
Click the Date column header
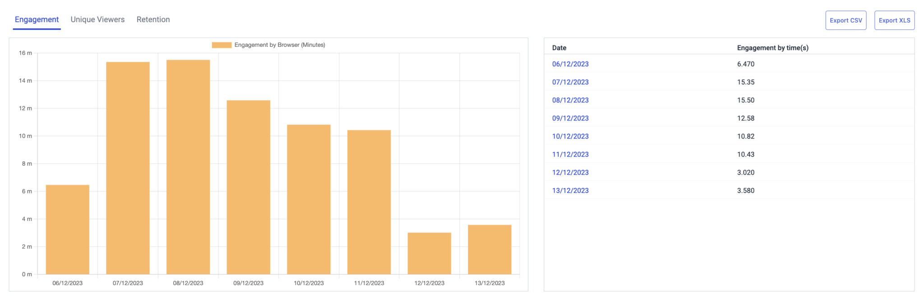point(559,48)
